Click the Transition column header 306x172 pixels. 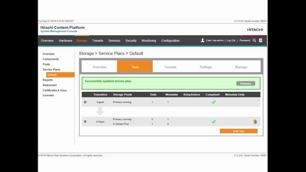click(100, 95)
